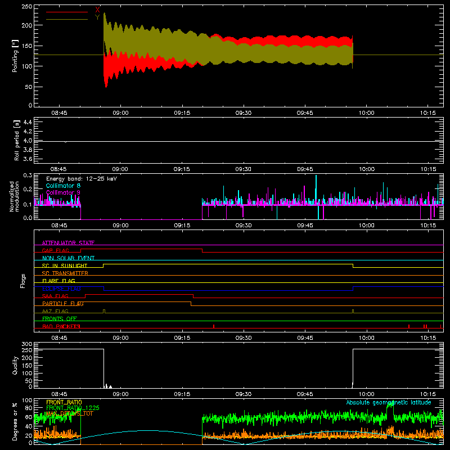Click the 10:15 time label under Roll period plot

[x=428, y=169]
